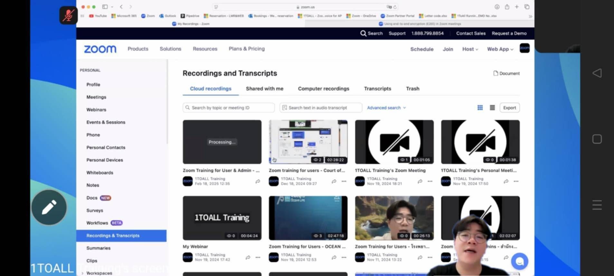Tap Android home square button

597,139
